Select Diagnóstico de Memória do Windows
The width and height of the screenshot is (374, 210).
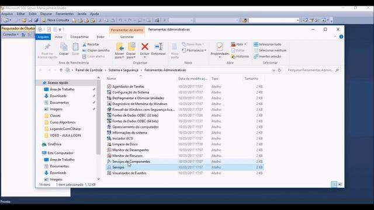tap(137, 104)
